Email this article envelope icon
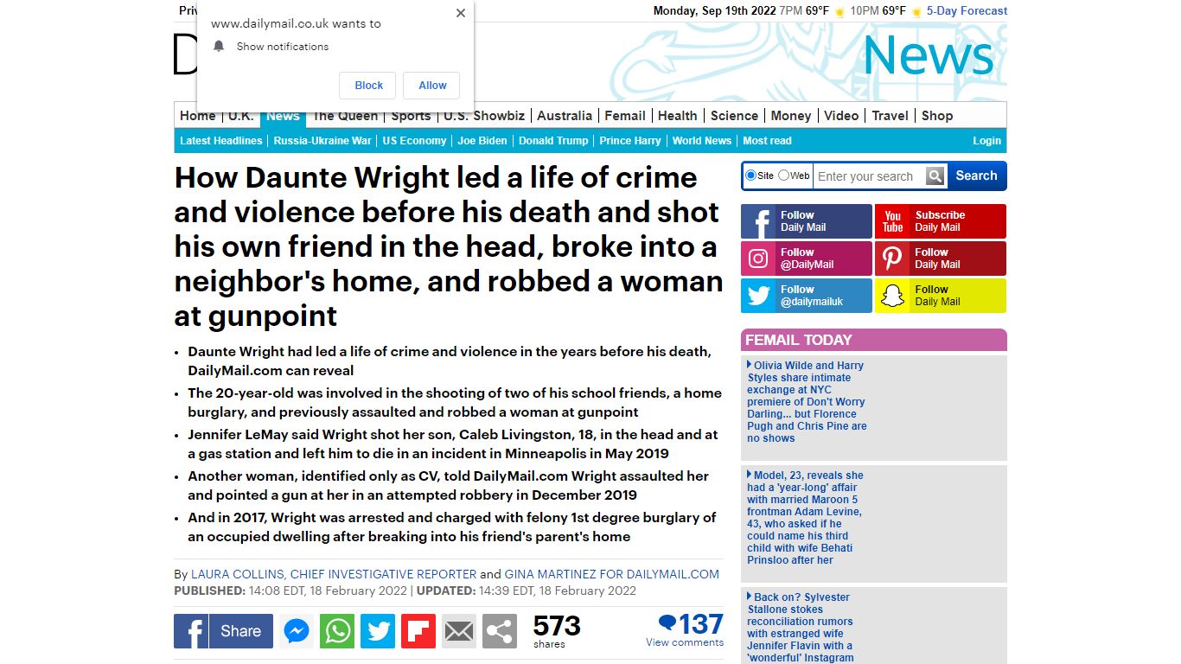 459,631
